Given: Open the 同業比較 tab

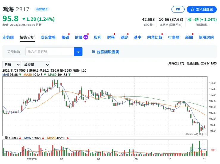Looking at the screenshot, I should tap(155, 37).
